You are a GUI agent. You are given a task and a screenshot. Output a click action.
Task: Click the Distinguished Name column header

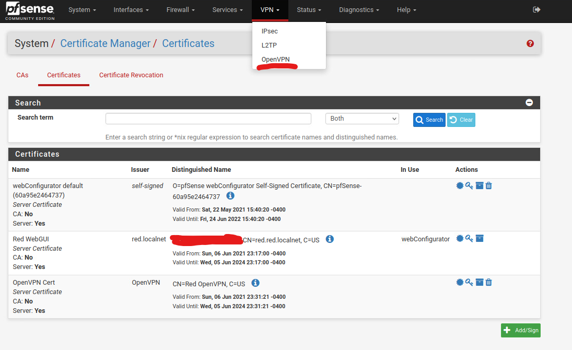(201, 170)
